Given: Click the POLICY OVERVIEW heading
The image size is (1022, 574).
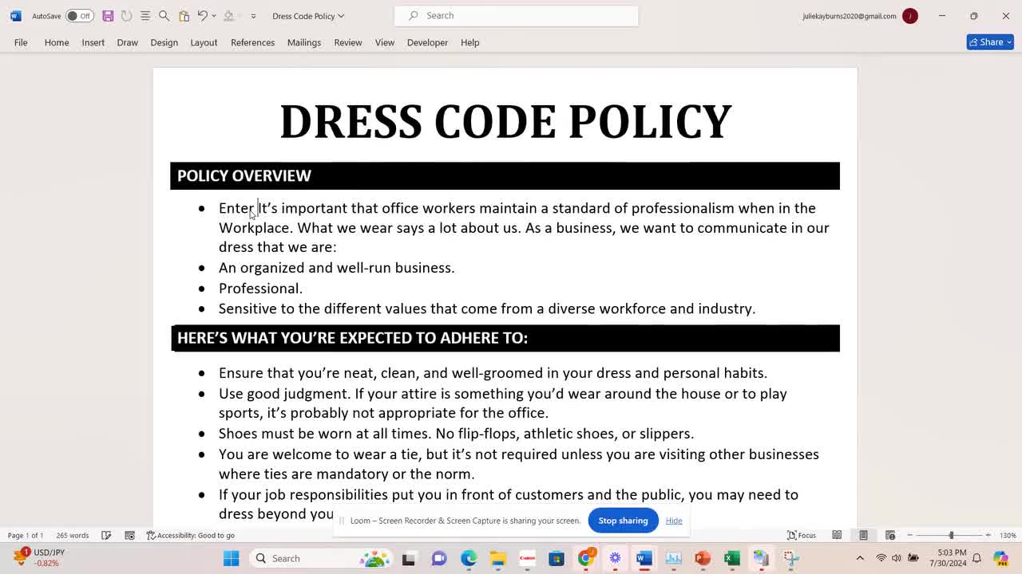Looking at the screenshot, I should [244, 175].
